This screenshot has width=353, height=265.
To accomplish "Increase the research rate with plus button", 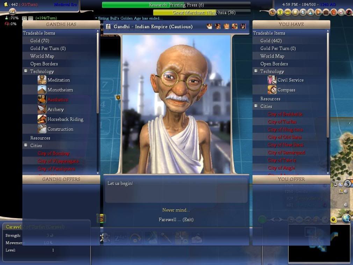I will (x=24, y=18).
